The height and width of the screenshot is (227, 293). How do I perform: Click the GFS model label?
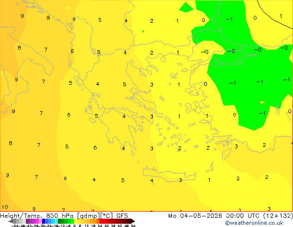click(x=122, y=216)
